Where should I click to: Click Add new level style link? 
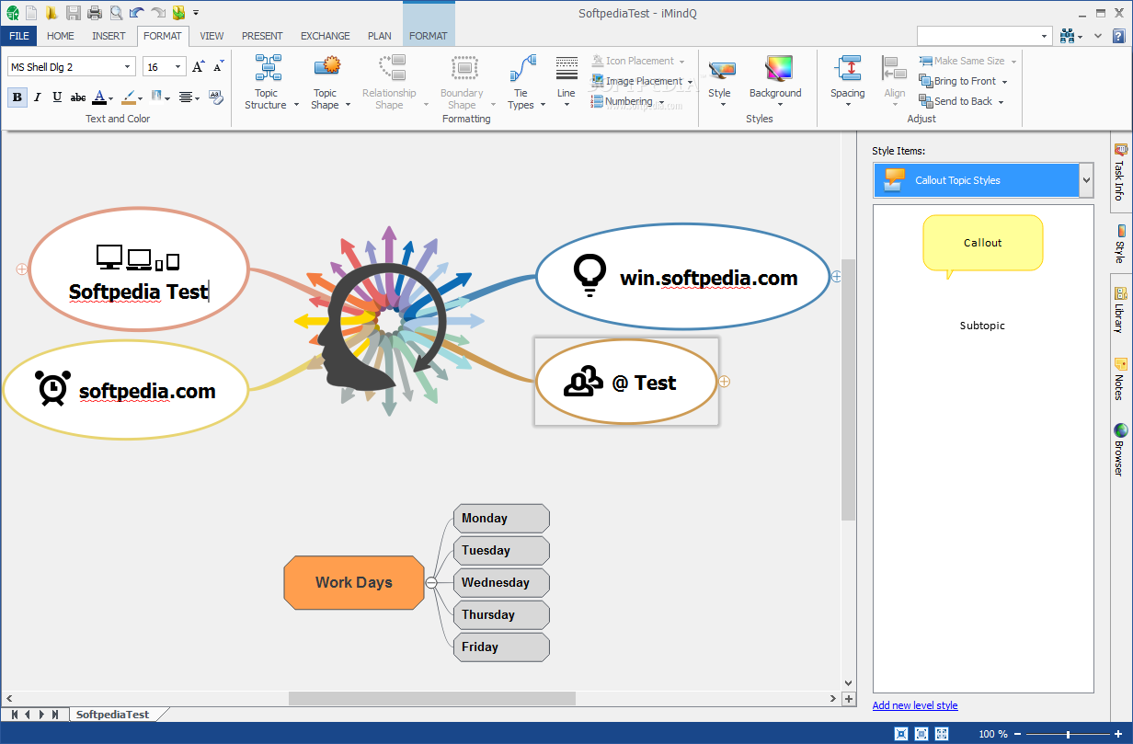point(915,705)
